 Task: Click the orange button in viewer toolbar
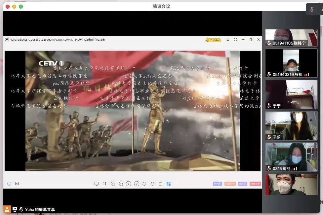point(230,184)
